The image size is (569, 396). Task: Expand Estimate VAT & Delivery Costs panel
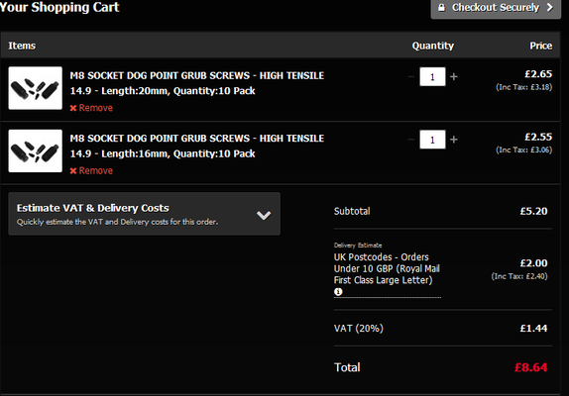pyautogui.click(x=144, y=214)
